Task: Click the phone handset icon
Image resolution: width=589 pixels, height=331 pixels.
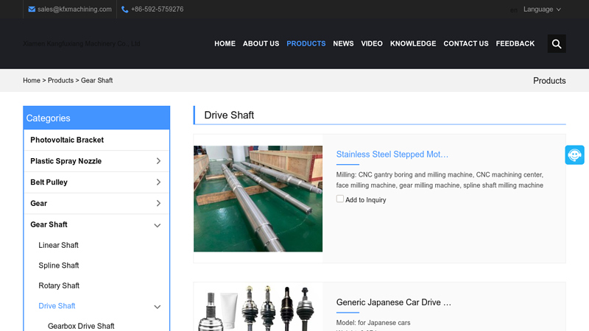Action: pyautogui.click(x=124, y=10)
